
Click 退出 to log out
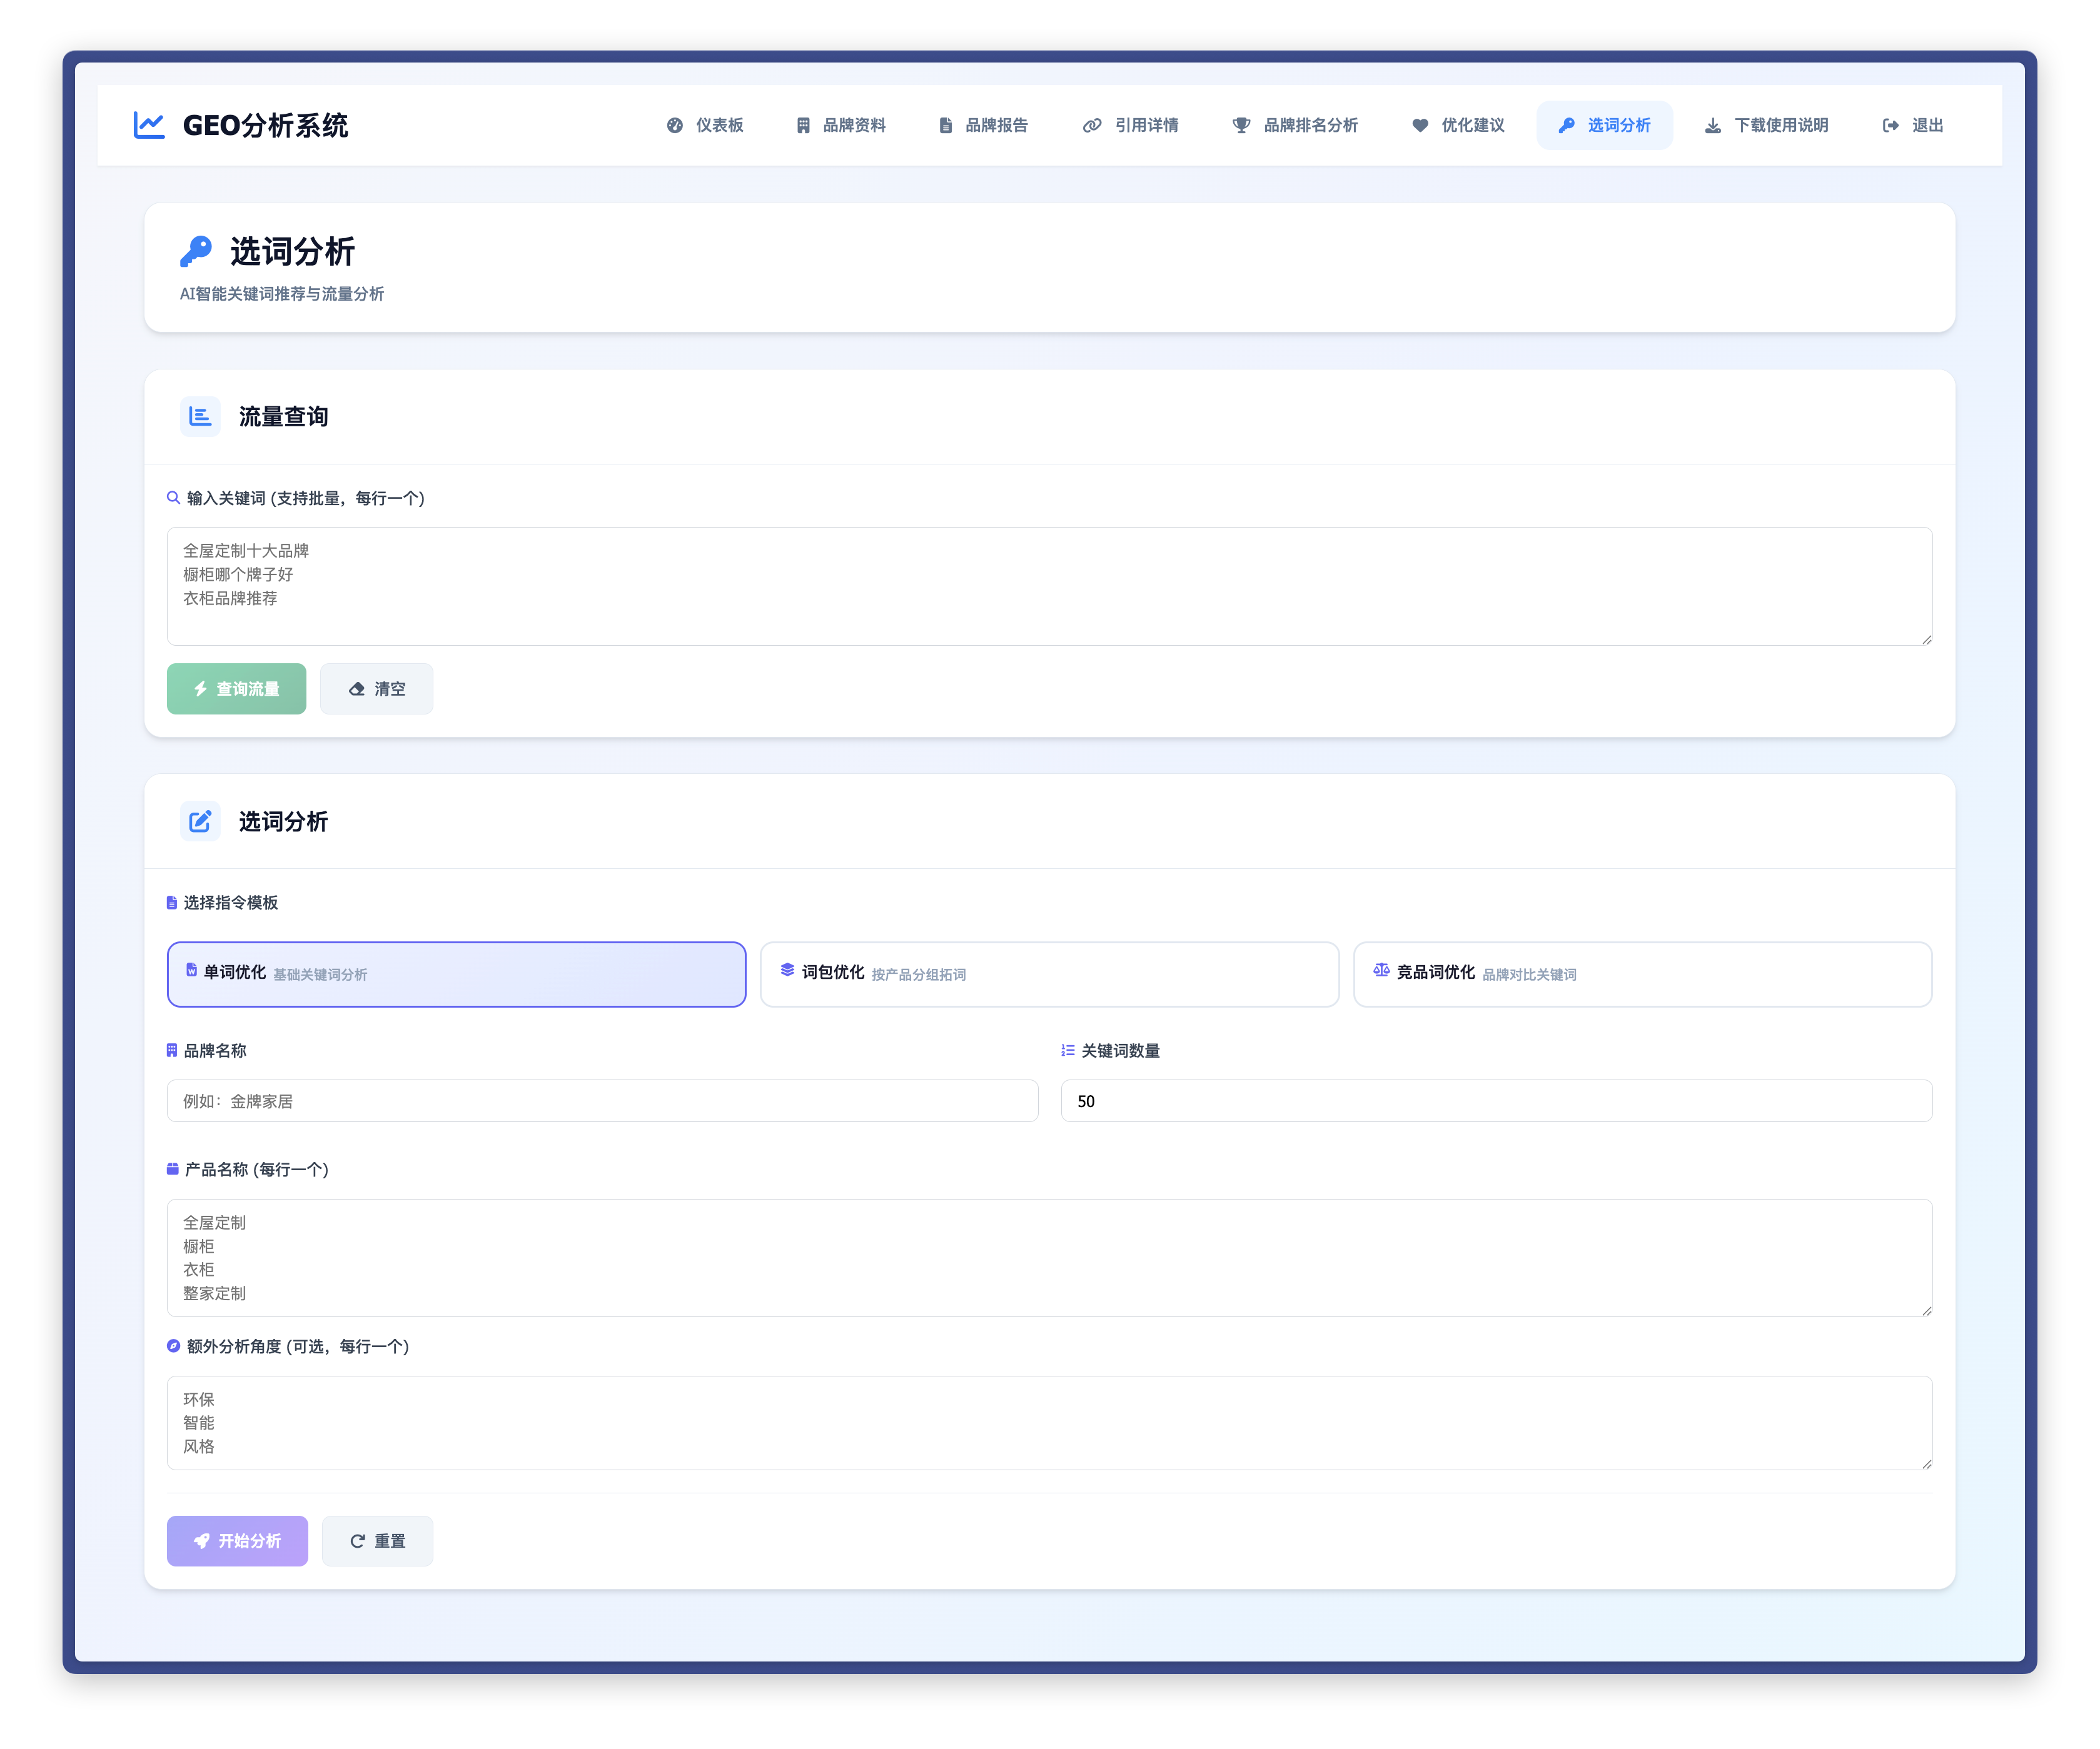point(1913,125)
